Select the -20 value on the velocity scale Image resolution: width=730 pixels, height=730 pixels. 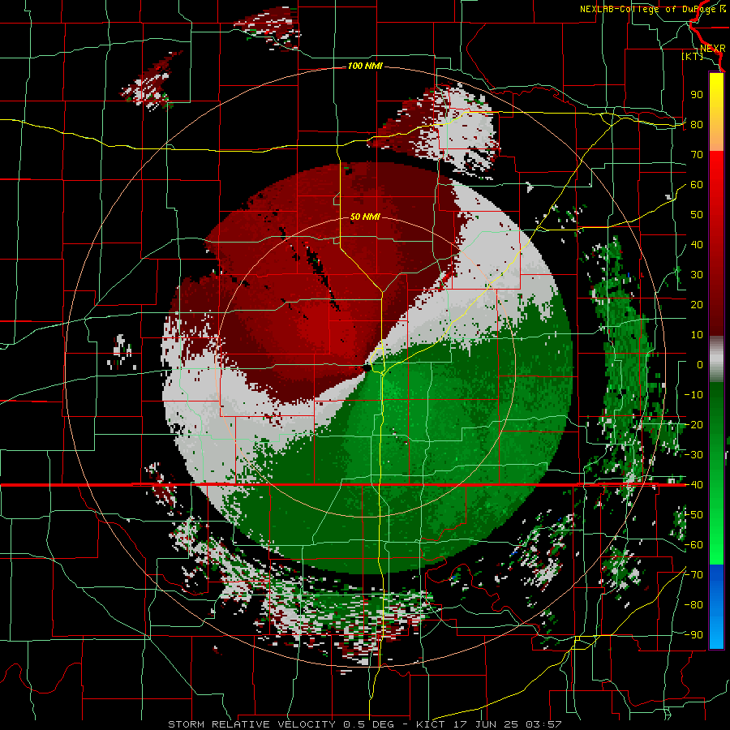(693, 424)
